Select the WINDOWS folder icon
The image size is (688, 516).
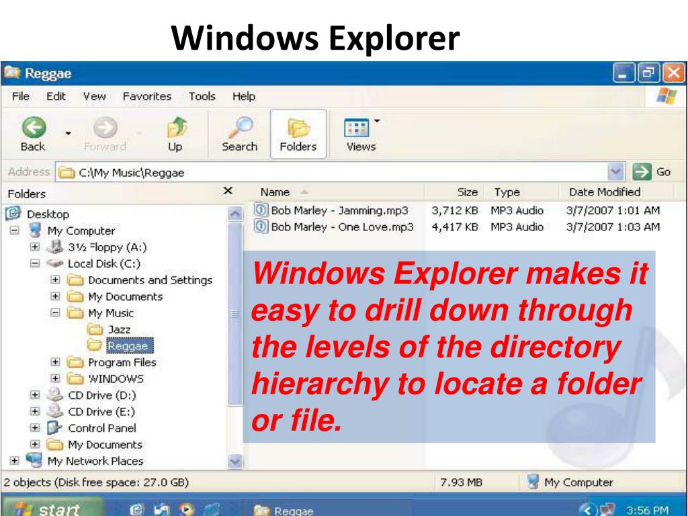(75, 378)
